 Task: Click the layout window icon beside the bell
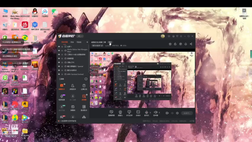[x=180, y=44]
